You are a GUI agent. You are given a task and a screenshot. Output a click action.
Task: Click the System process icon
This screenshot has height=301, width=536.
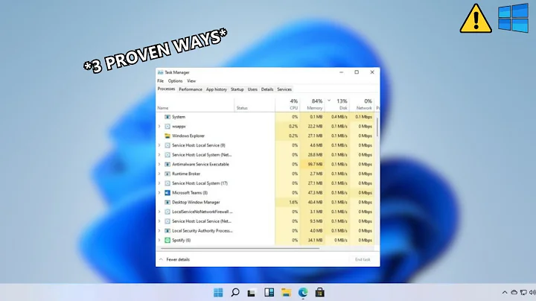[x=167, y=117]
